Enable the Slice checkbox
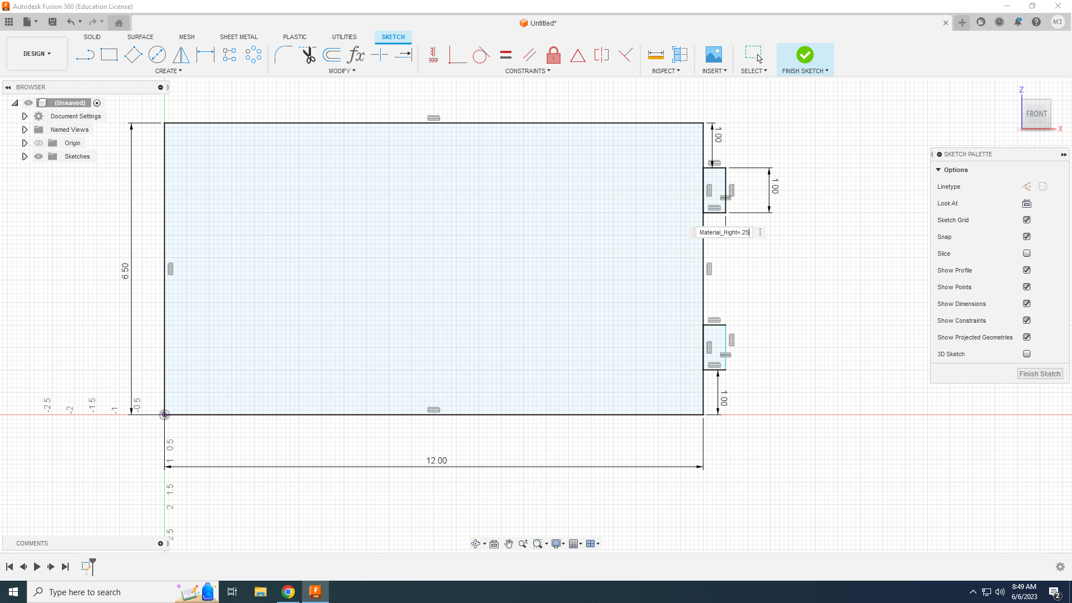The width and height of the screenshot is (1072, 603). [x=1026, y=253]
